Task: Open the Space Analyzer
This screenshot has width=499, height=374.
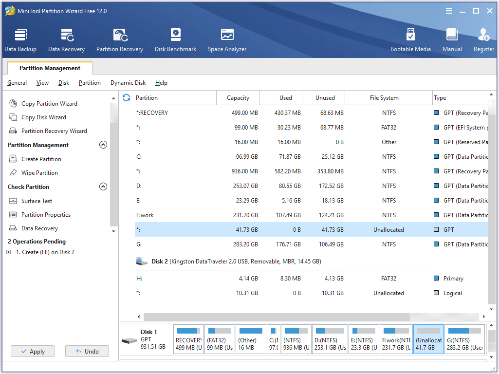Action: point(227,39)
